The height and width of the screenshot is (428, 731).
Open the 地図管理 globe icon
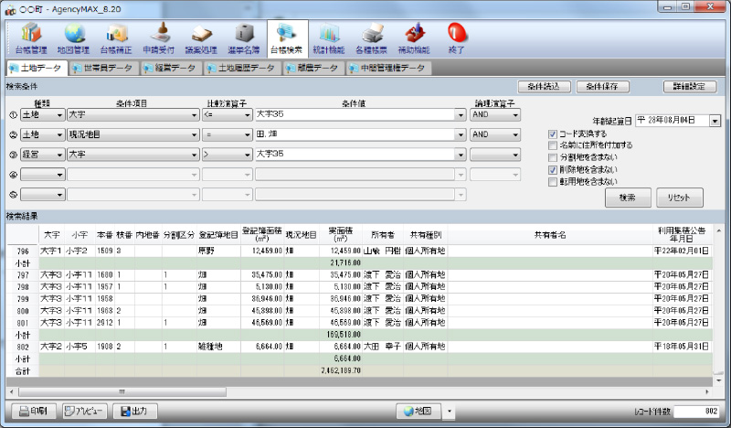pos(73,37)
